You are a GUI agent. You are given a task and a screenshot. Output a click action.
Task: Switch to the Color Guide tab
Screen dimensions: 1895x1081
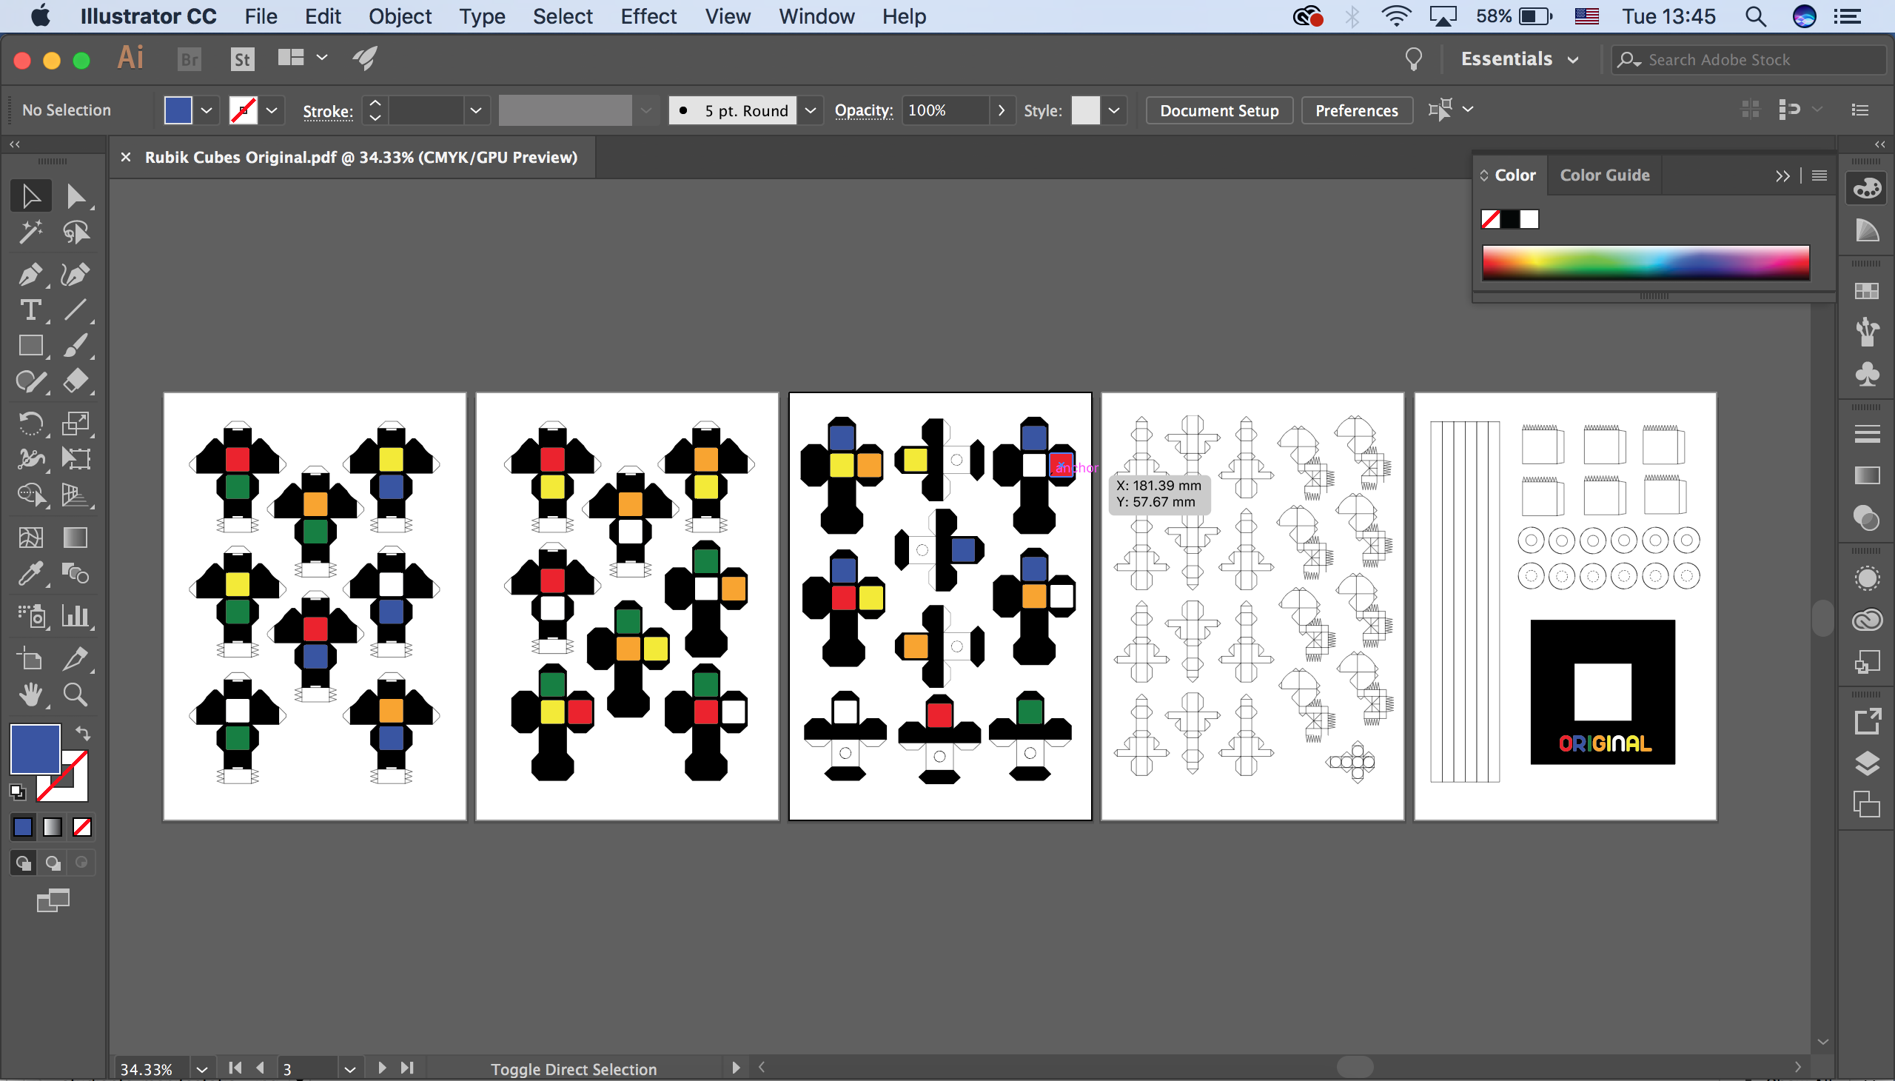pos(1604,175)
